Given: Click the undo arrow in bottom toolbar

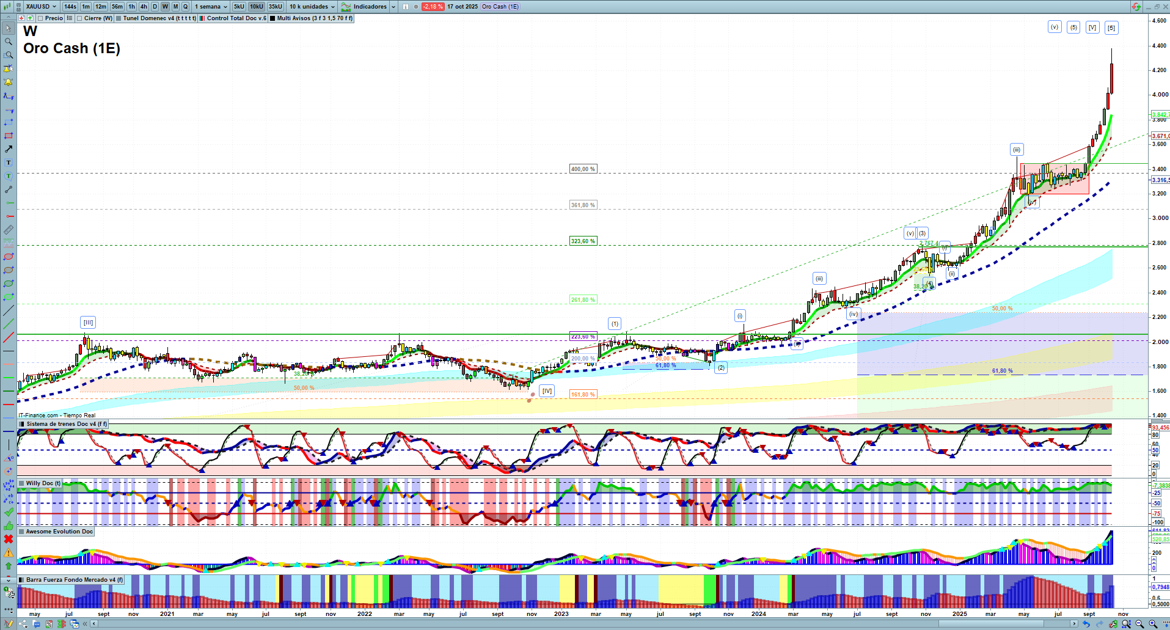Looking at the screenshot, I should tap(1086, 624).
